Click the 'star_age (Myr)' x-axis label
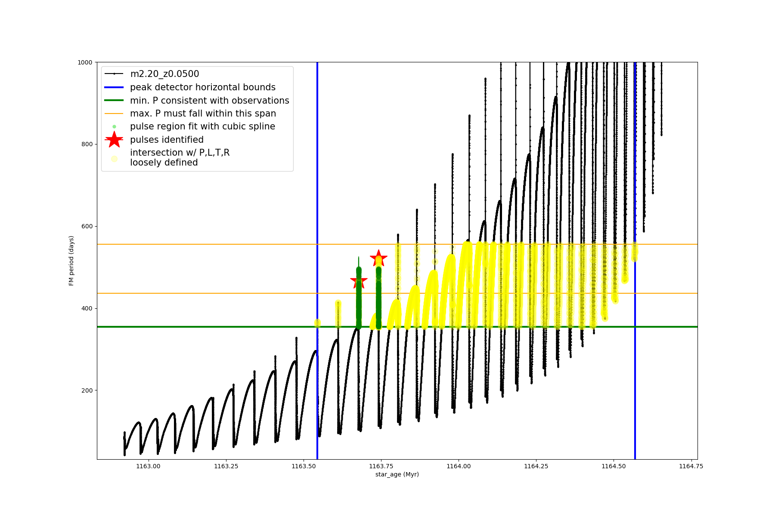The image size is (775, 516). click(x=397, y=474)
